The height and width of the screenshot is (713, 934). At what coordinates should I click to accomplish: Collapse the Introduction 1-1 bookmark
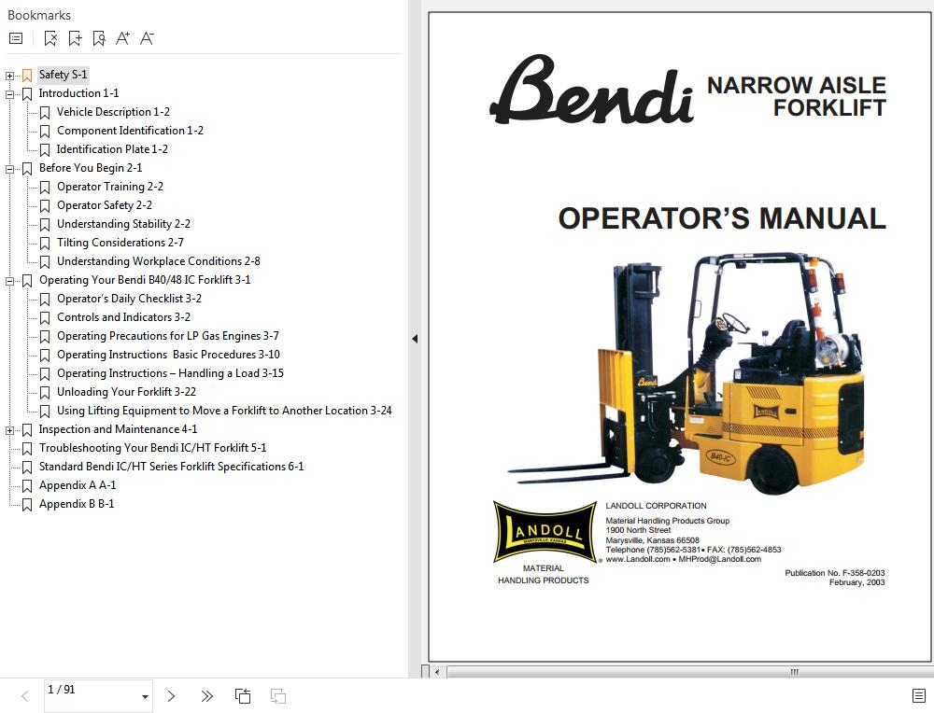pyautogui.click(x=9, y=94)
